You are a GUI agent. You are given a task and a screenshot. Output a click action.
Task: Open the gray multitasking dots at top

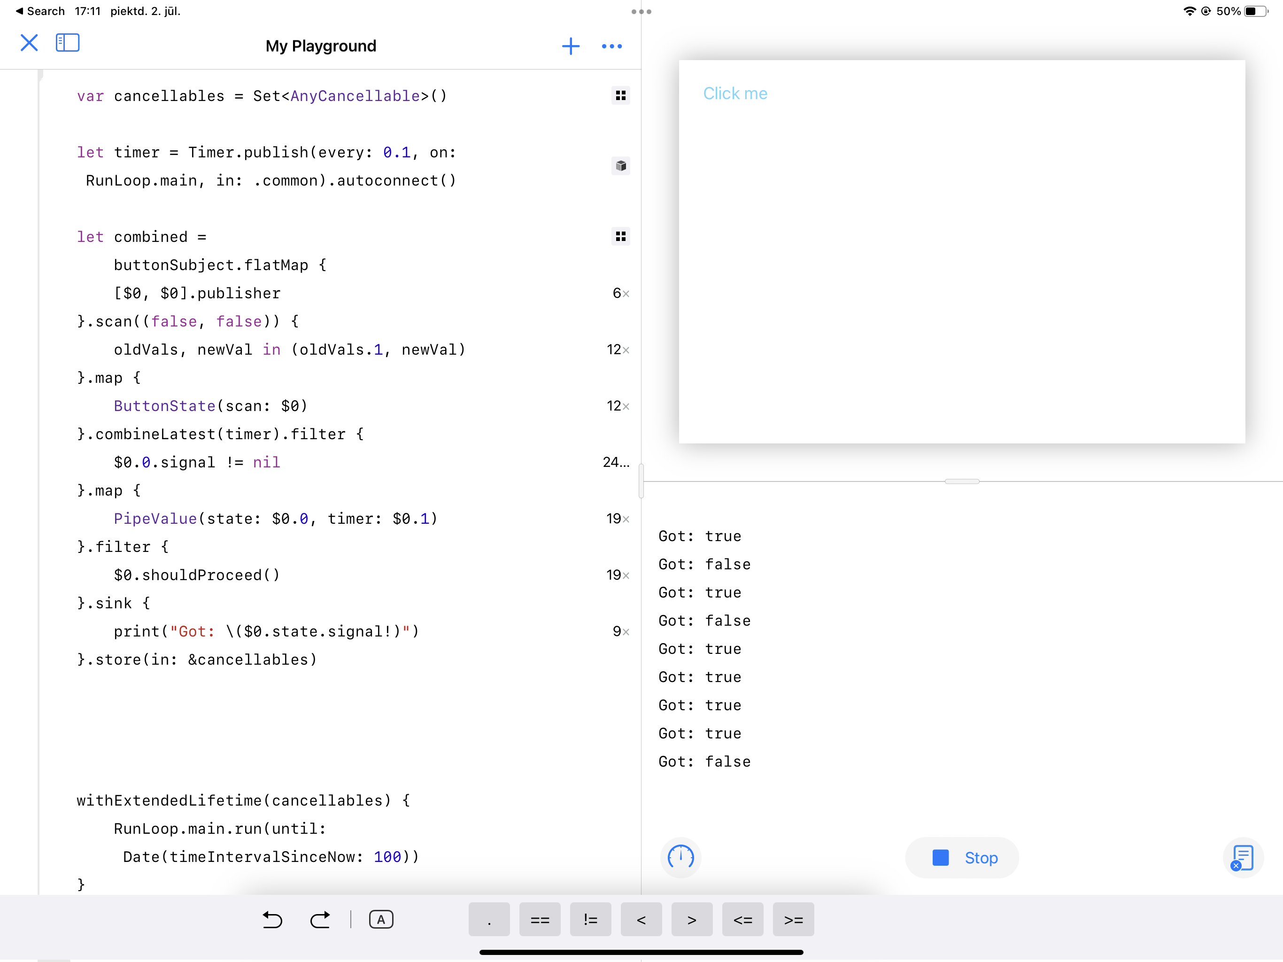coord(641,12)
